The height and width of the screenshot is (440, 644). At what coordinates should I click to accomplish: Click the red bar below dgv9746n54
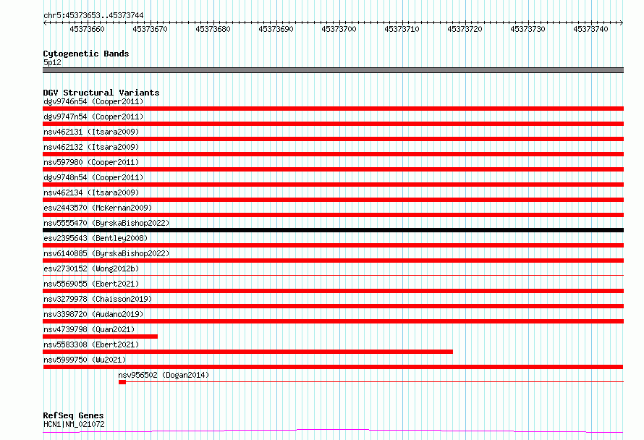click(333, 109)
